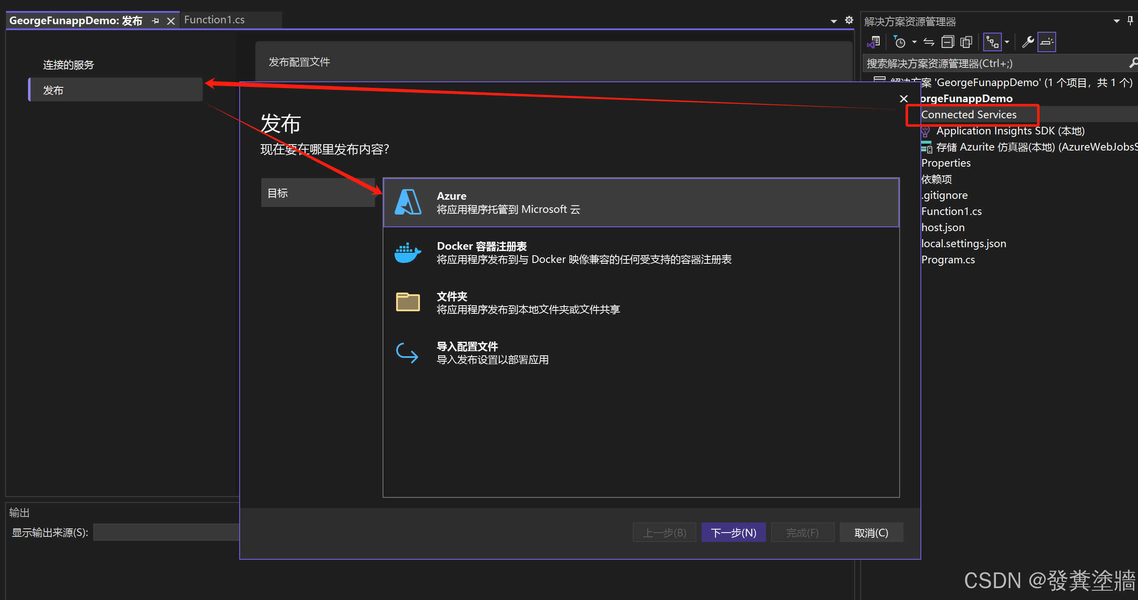Image resolution: width=1138 pixels, height=600 pixels.
Task: Open the document tab list dropdown
Action: (x=833, y=21)
